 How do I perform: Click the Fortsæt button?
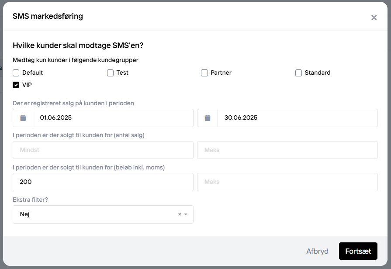(358, 251)
